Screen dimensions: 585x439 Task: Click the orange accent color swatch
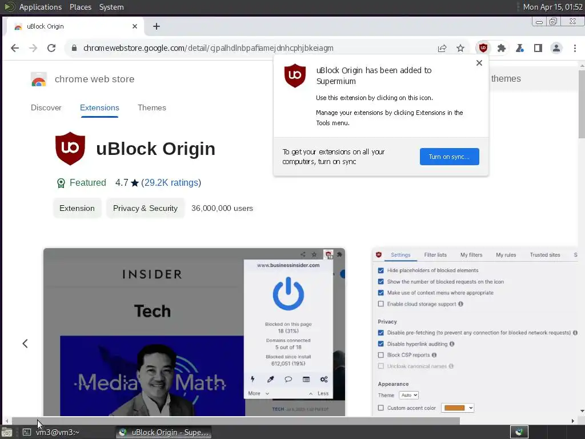pyautogui.click(x=454, y=408)
